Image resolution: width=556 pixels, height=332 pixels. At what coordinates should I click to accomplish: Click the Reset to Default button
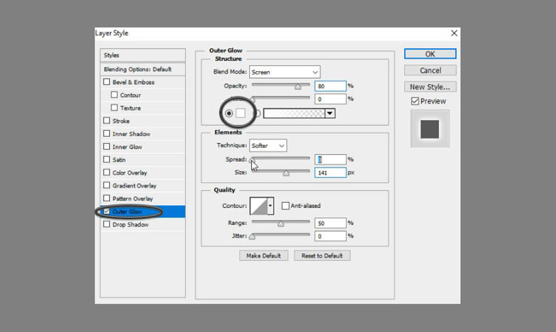coord(322,255)
